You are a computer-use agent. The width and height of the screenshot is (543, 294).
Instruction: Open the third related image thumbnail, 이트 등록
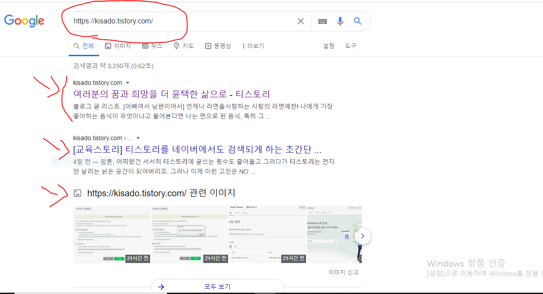click(268, 234)
